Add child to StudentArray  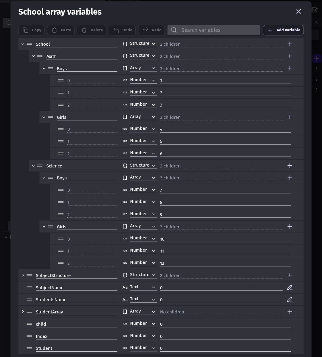click(x=290, y=312)
